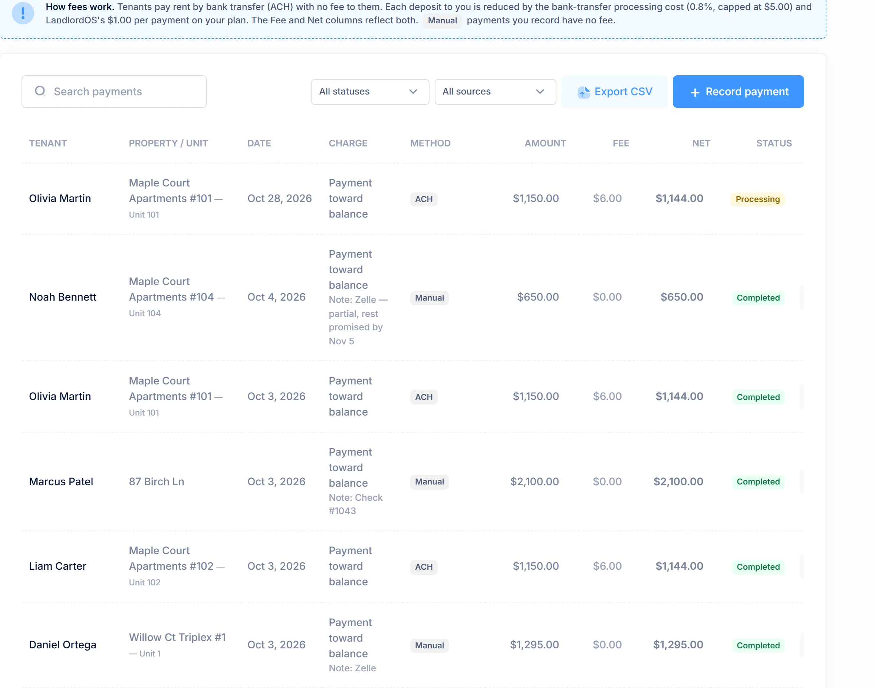Click the STATUS column header
Image resolution: width=875 pixels, height=688 pixels.
click(x=774, y=143)
